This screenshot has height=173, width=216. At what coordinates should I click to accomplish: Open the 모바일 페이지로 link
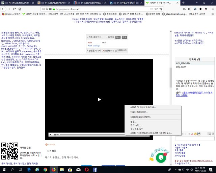point(183,164)
